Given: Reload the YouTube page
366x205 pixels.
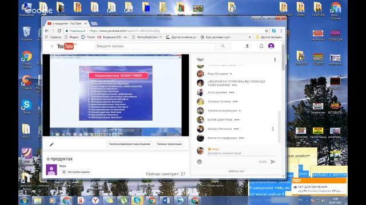Looking at the screenshot, I should pos(59,31).
